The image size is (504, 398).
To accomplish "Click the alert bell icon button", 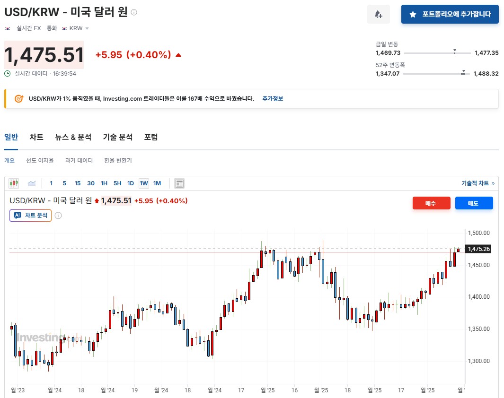I will pyautogui.click(x=378, y=14).
